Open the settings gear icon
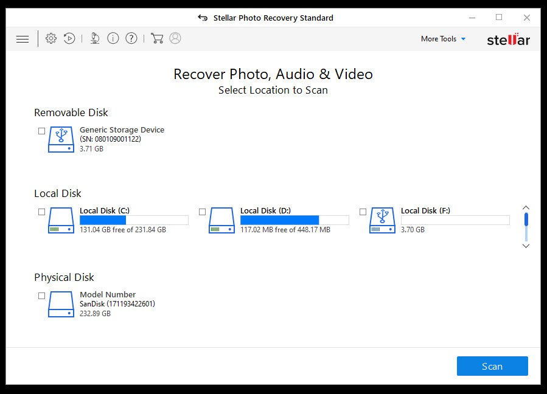547x394 pixels. pyautogui.click(x=51, y=39)
